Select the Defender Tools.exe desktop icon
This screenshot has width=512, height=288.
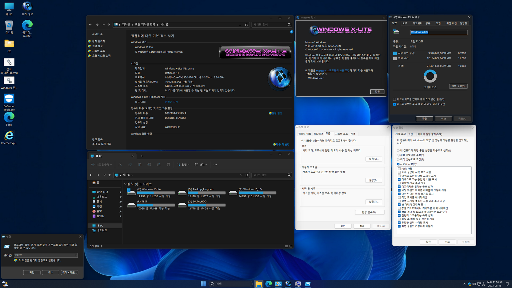coord(9,102)
